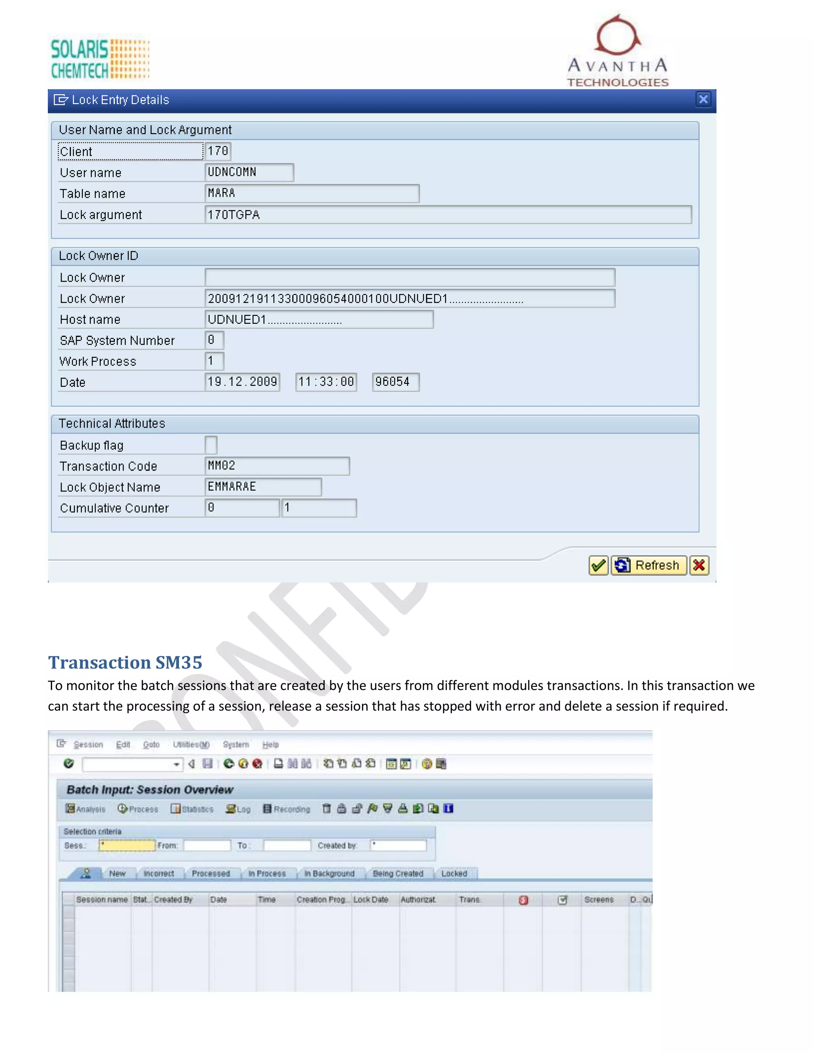
Task: Expand the command field dropdown arrow
Action: click(x=176, y=764)
